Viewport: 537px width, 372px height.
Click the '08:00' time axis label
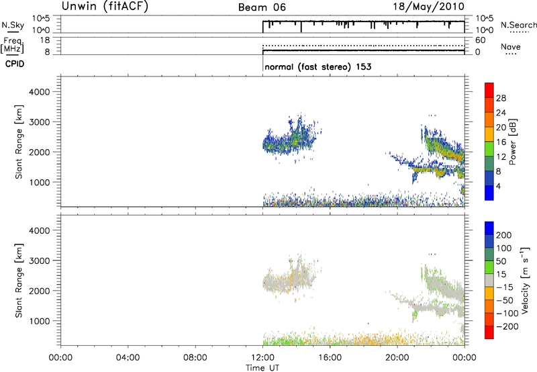tap(195, 358)
